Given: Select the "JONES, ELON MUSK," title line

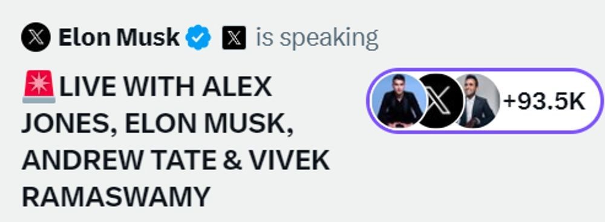Looking at the screenshot, I should (157, 125).
